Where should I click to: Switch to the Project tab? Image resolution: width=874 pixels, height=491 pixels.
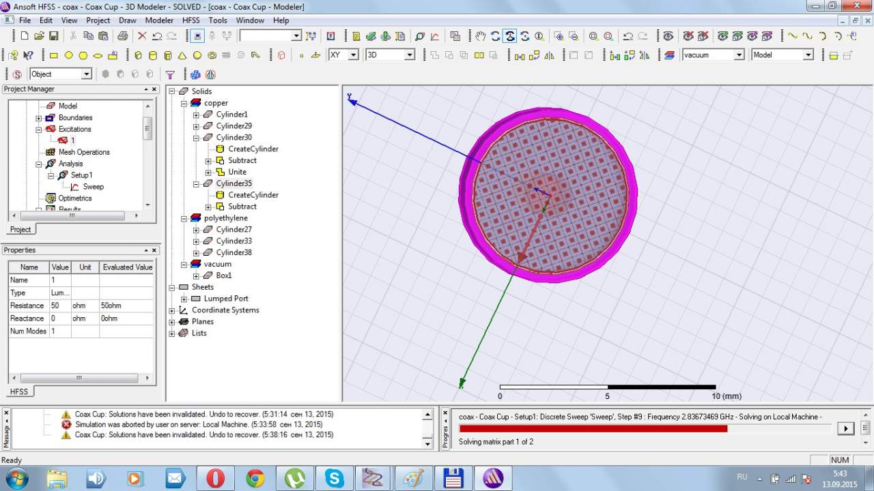pyautogui.click(x=20, y=230)
